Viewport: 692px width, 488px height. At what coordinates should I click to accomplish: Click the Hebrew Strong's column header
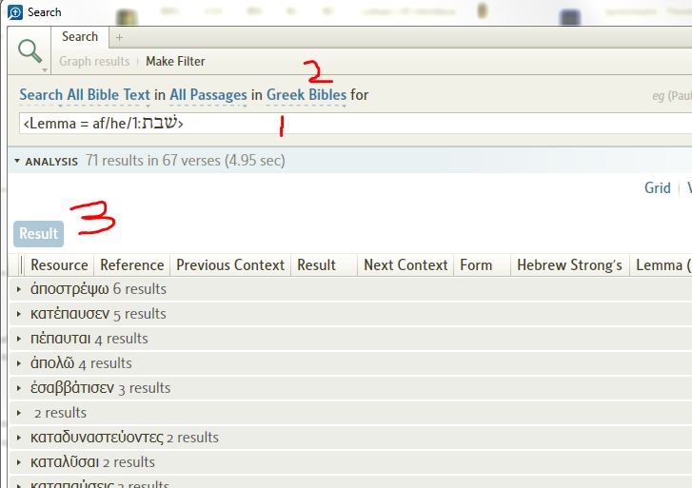[x=569, y=265]
